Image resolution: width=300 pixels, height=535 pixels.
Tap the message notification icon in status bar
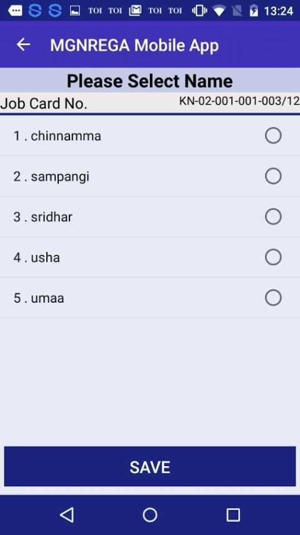pyautogui.click(x=15, y=11)
